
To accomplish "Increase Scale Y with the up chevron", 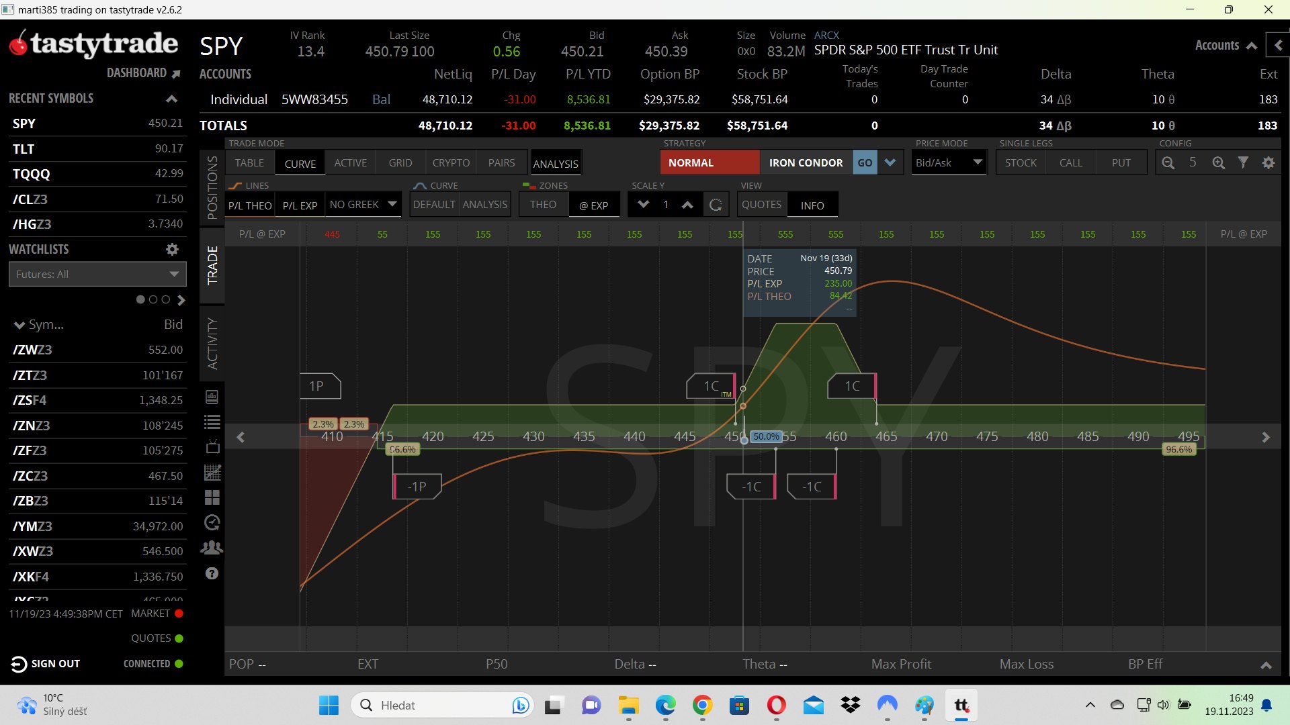I will pos(687,205).
